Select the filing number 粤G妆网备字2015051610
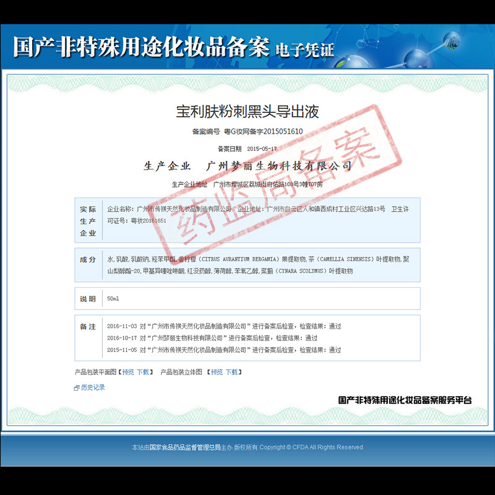495x495 pixels. coord(264,132)
